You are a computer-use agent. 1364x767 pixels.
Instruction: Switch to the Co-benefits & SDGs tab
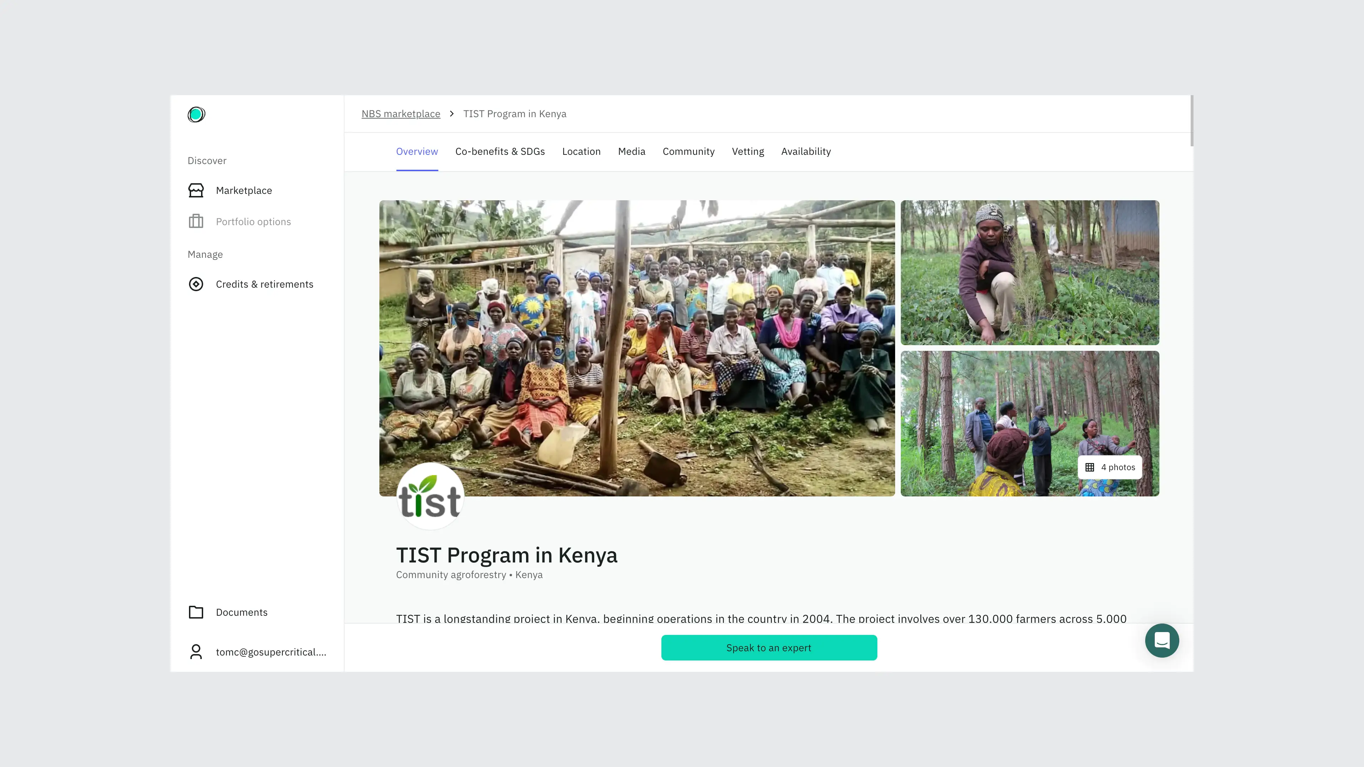500,151
